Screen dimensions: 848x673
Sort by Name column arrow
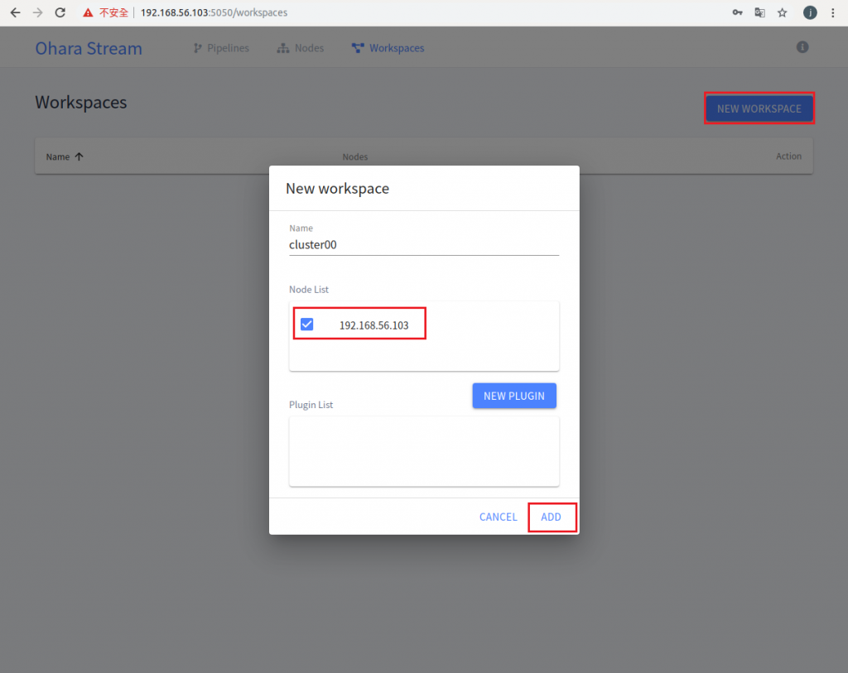coord(79,156)
